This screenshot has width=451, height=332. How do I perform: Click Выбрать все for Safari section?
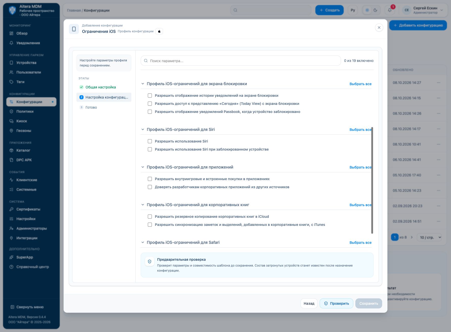(360, 243)
